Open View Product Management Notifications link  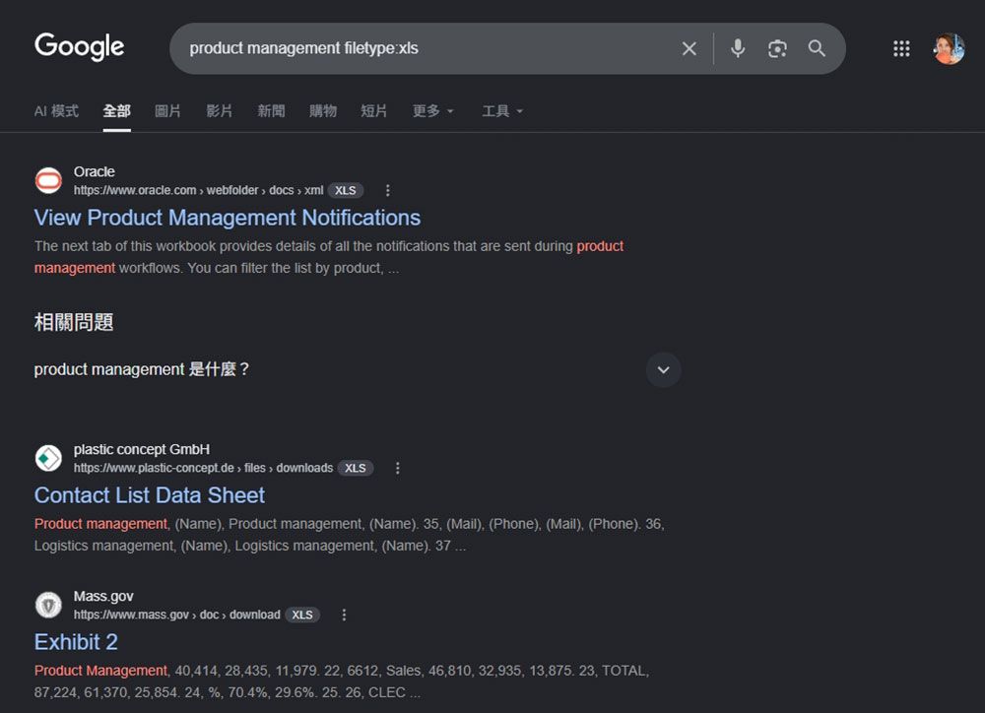[228, 218]
